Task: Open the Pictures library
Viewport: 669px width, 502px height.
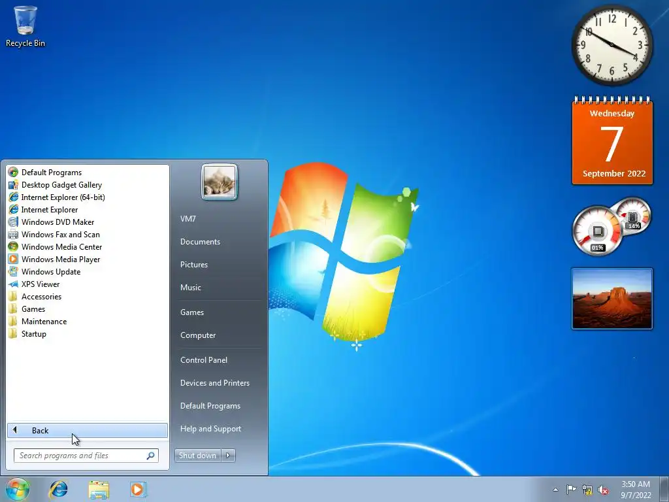Action: [194, 265]
